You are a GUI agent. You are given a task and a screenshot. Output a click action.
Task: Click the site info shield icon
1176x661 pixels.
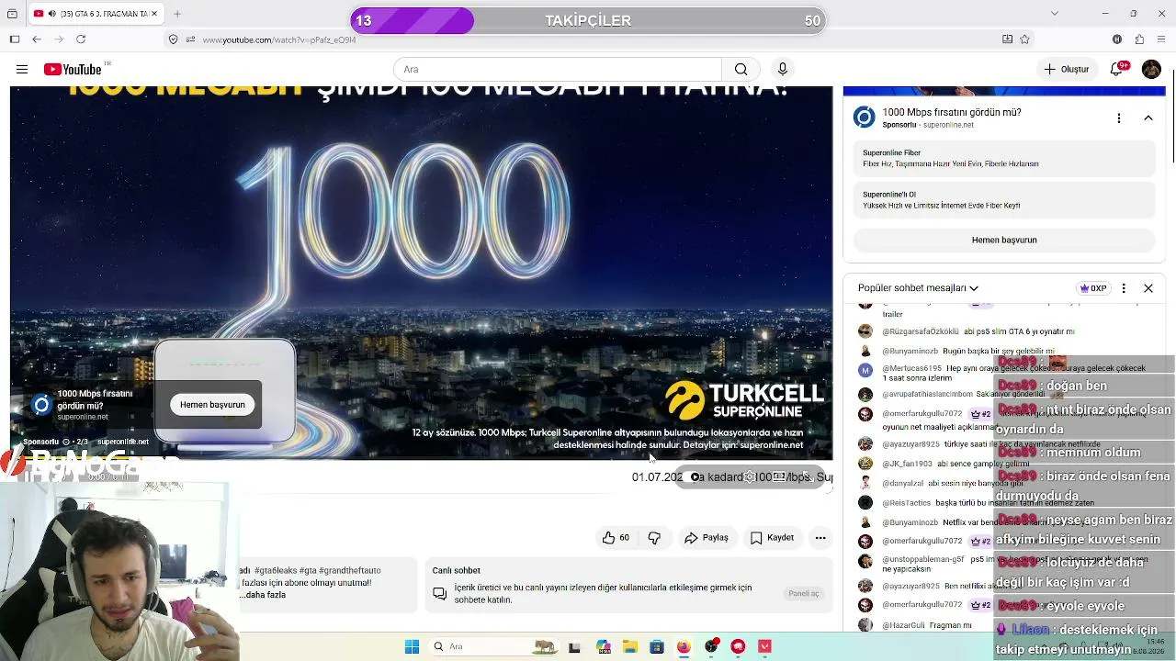tap(173, 39)
